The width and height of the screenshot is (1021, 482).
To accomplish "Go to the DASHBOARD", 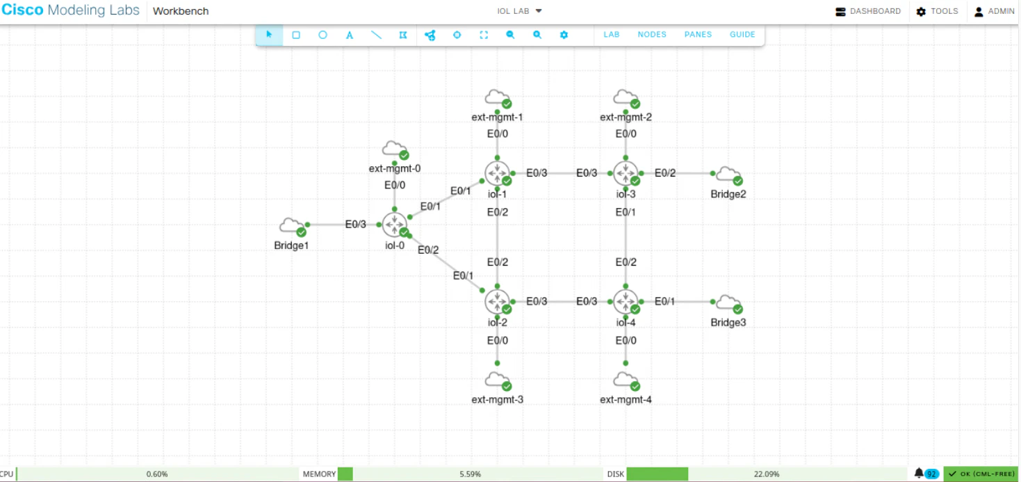I will pos(868,11).
